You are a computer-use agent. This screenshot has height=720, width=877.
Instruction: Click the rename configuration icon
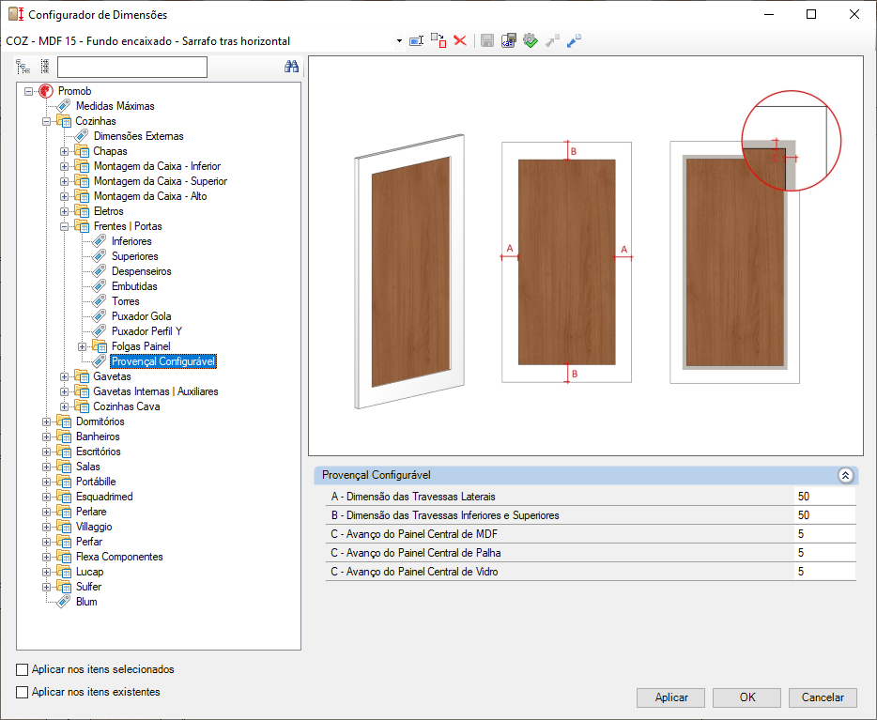point(417,40)
